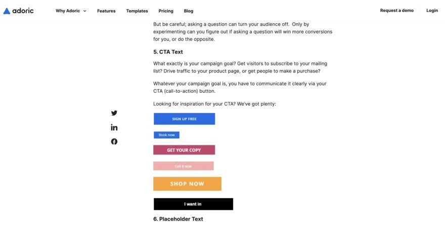Click the 6. Placeholder Text heading
Image resolution: width=445 pixels, height=227 pixels.
178,219
